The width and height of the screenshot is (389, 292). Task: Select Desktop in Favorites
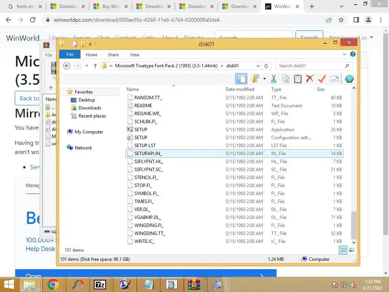87,100
